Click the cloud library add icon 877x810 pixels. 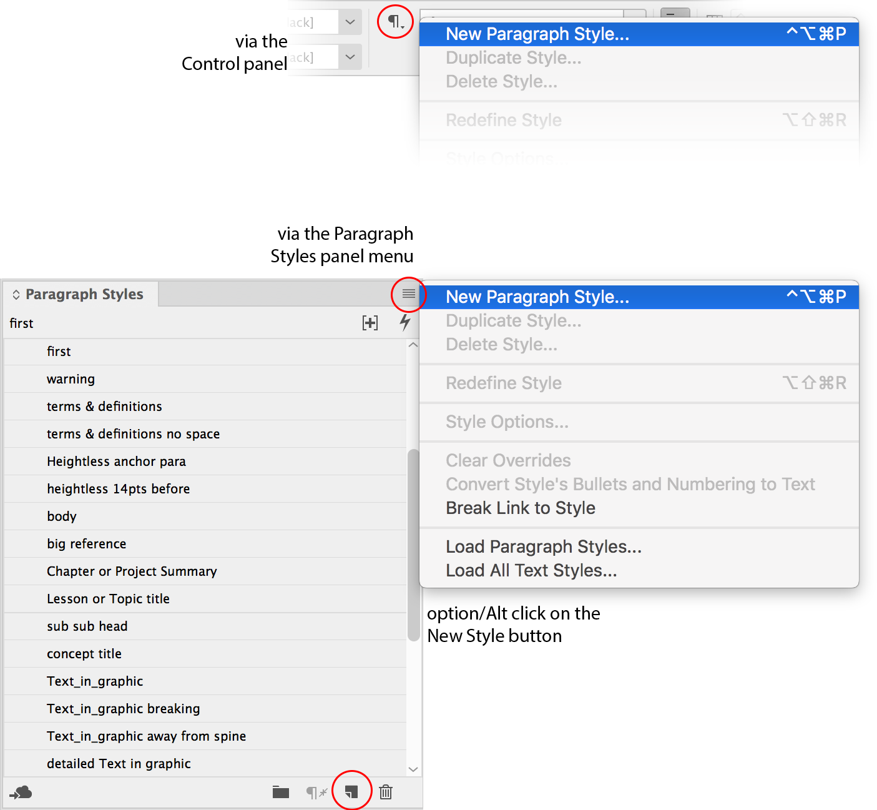pyautogui.click(x=21, y=793)
